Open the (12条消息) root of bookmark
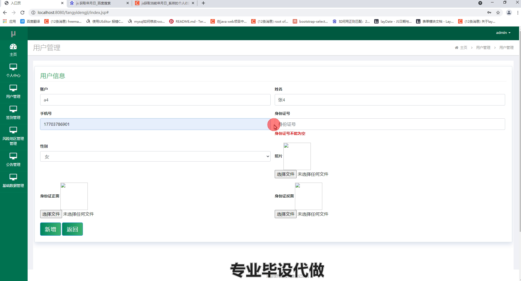The image size is (521, 281). coord(270,21)
